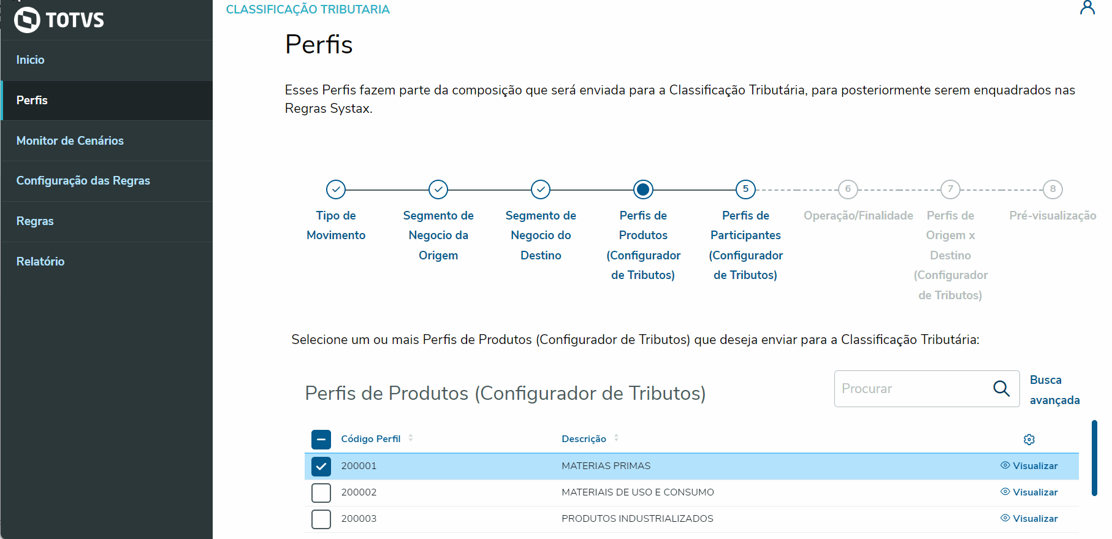The height and width of the screenshot is (539, 1112).
Task: Click the Busca avançada link
Action: 1054,390
